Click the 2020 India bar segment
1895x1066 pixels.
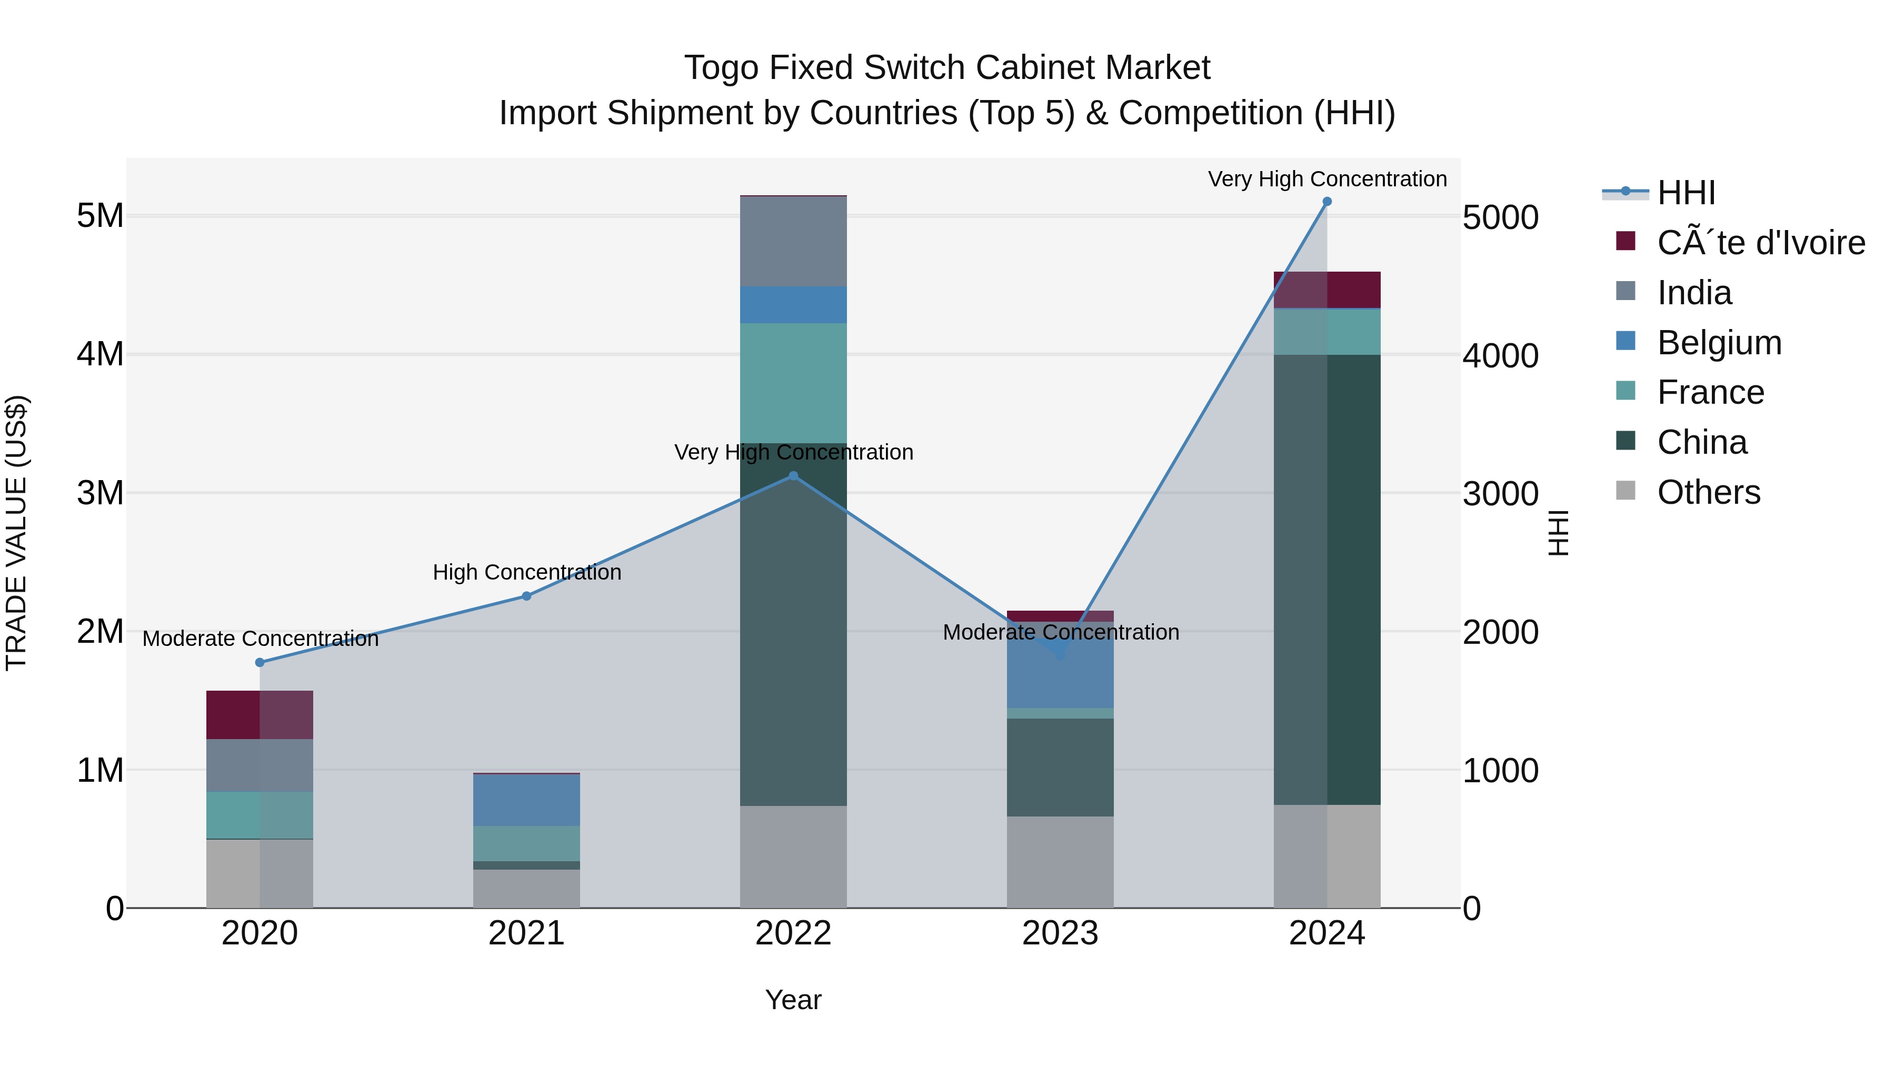point(260,766)
